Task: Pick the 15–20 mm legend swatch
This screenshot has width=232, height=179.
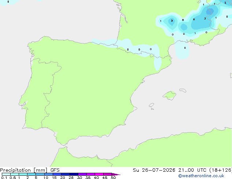Action: (57, 174)
